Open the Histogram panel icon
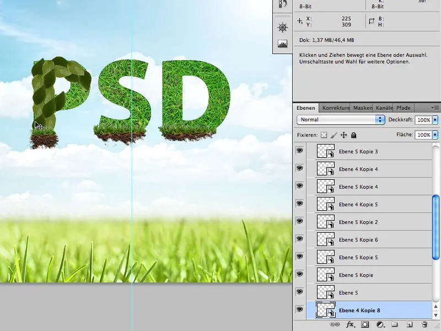 [x=282, y=44]
